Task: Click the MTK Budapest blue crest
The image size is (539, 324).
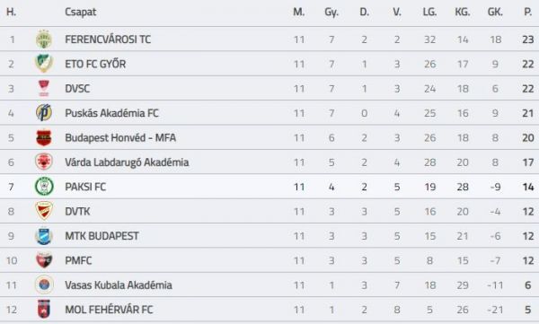Action: pyautogui.click(x=44, y=236)
